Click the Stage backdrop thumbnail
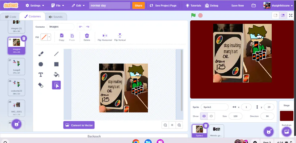 [x=286, y=116]
